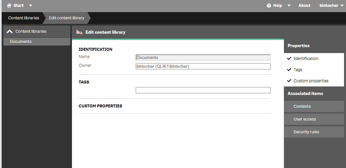This screenshot has height=168, width=346.
Task: Click the content library icon beside the Edit content library title
Action: [80, 32]
